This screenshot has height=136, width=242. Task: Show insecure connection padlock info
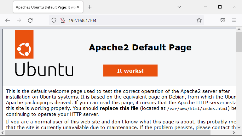tap(63, 20)
